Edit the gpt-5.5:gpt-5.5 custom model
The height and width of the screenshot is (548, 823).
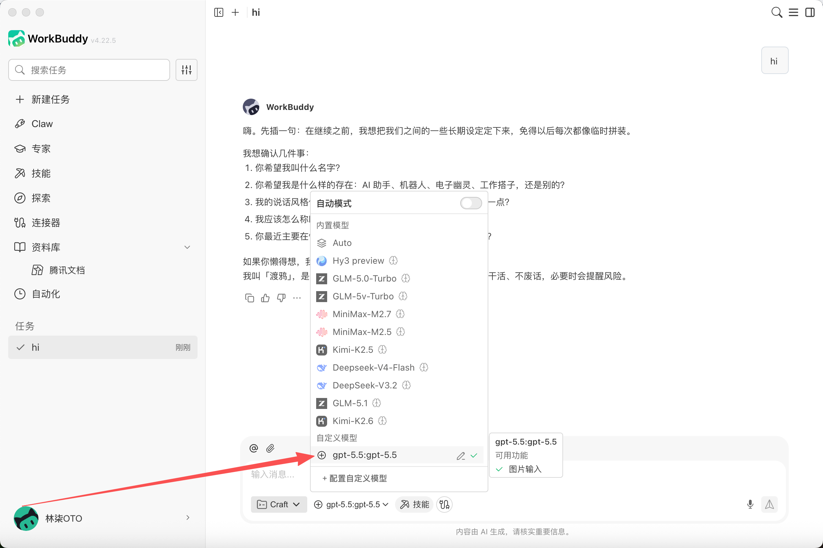click(461, 456)
